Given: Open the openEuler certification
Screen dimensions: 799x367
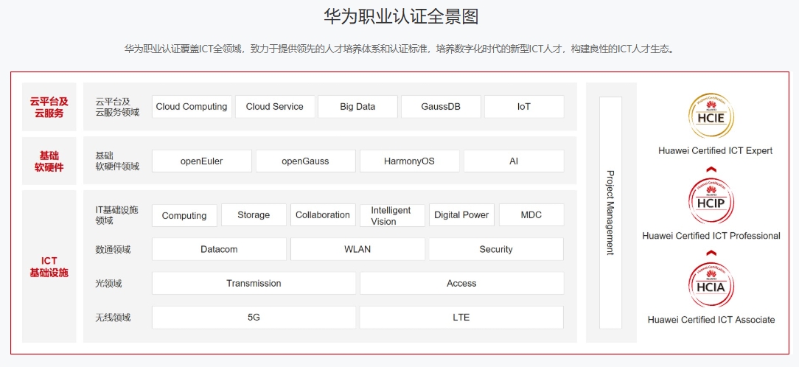Looking at the screenshot, I should point(202,161).
